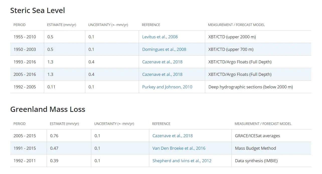Select the Data synthesis (IMBIE) cell

[x=256, y=161]
